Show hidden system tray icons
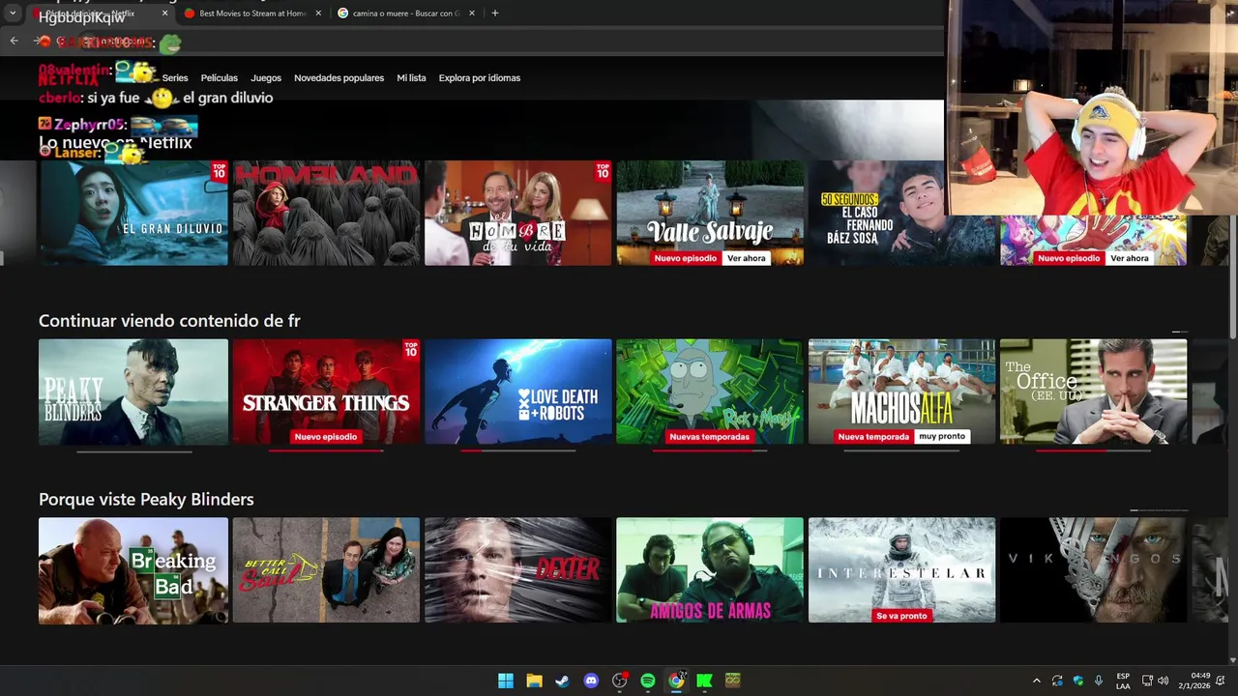 point(1036,681)
